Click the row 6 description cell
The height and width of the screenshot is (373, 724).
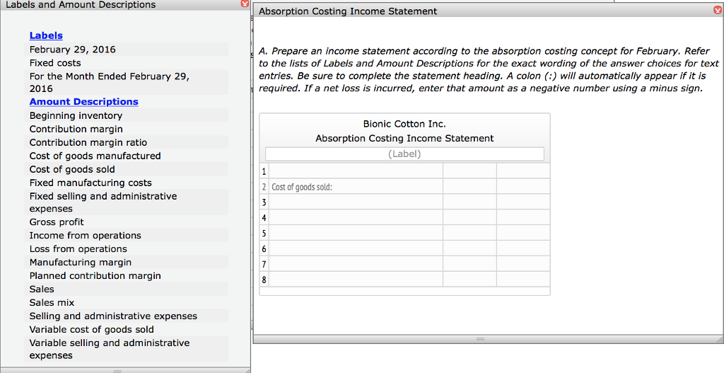356,248
